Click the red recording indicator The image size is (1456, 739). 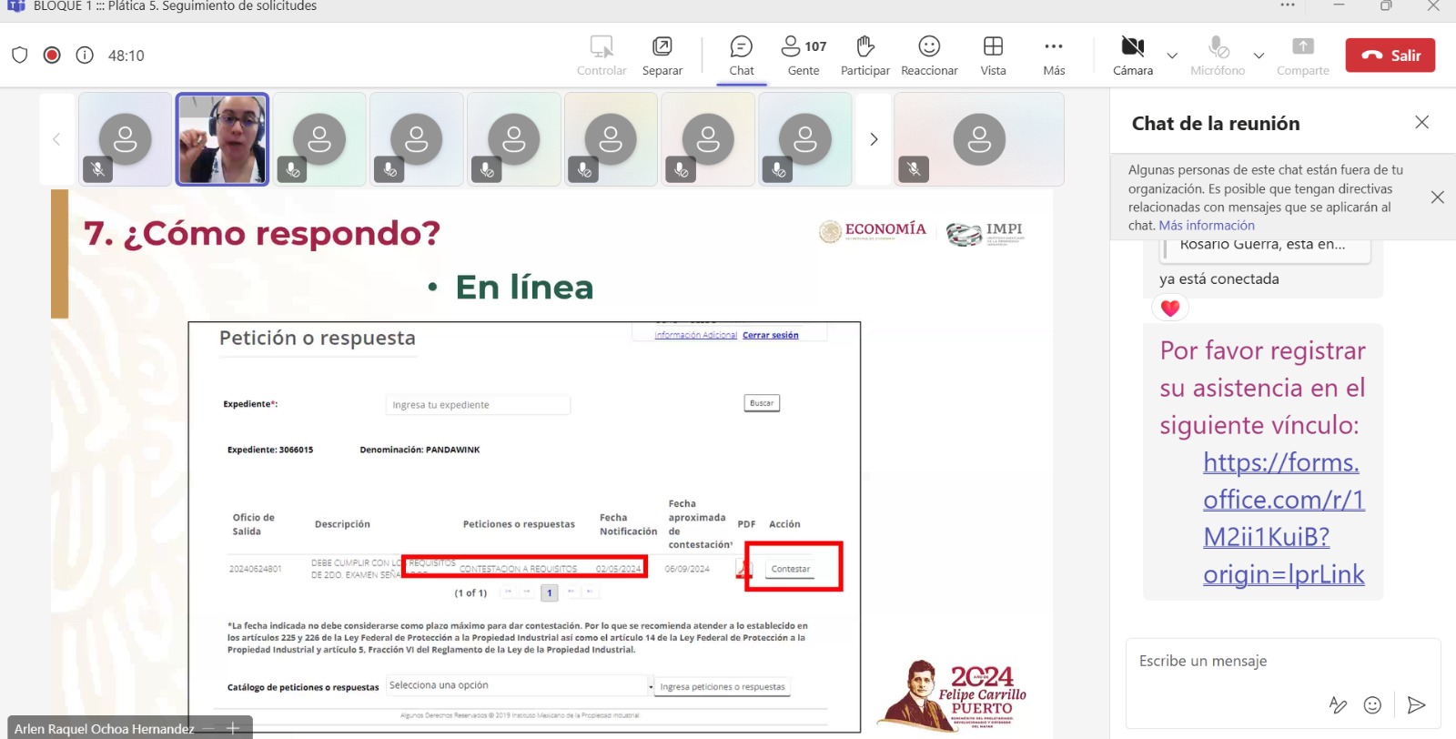[52, 56]
